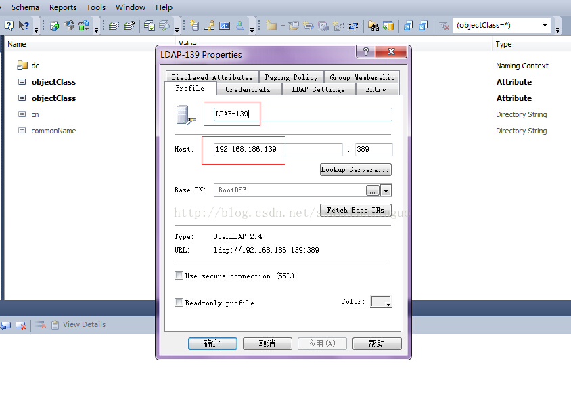Click the Base DN browse ... button

[x=373, y=190]
